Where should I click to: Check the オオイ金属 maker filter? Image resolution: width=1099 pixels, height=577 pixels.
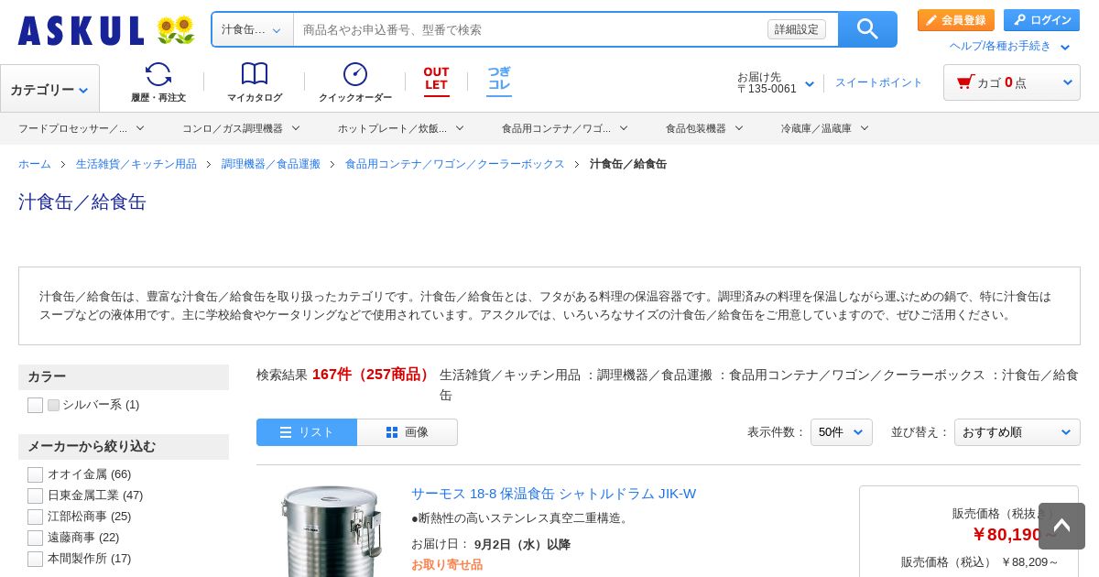point(35,474)
